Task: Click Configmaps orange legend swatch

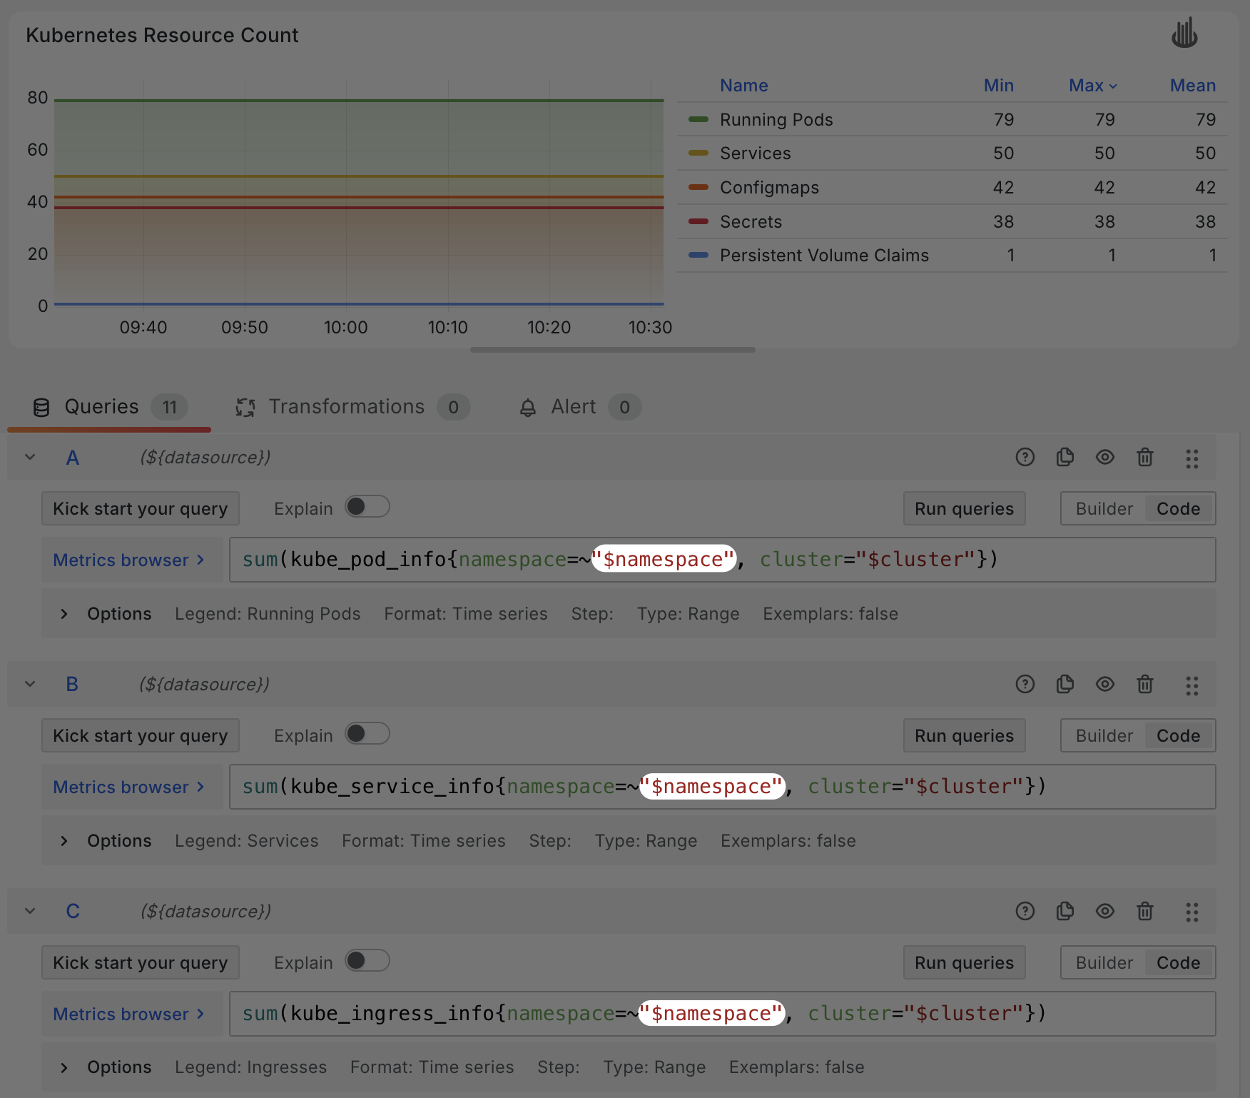Action: click(698, 187)
